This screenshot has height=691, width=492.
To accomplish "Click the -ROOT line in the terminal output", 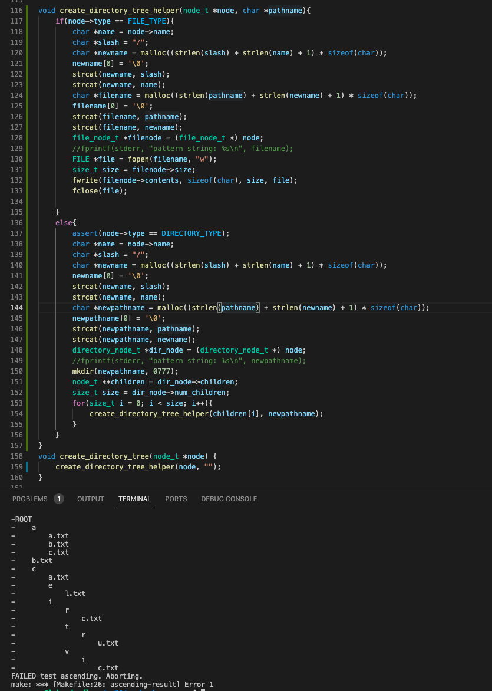I will pos(22,519).
